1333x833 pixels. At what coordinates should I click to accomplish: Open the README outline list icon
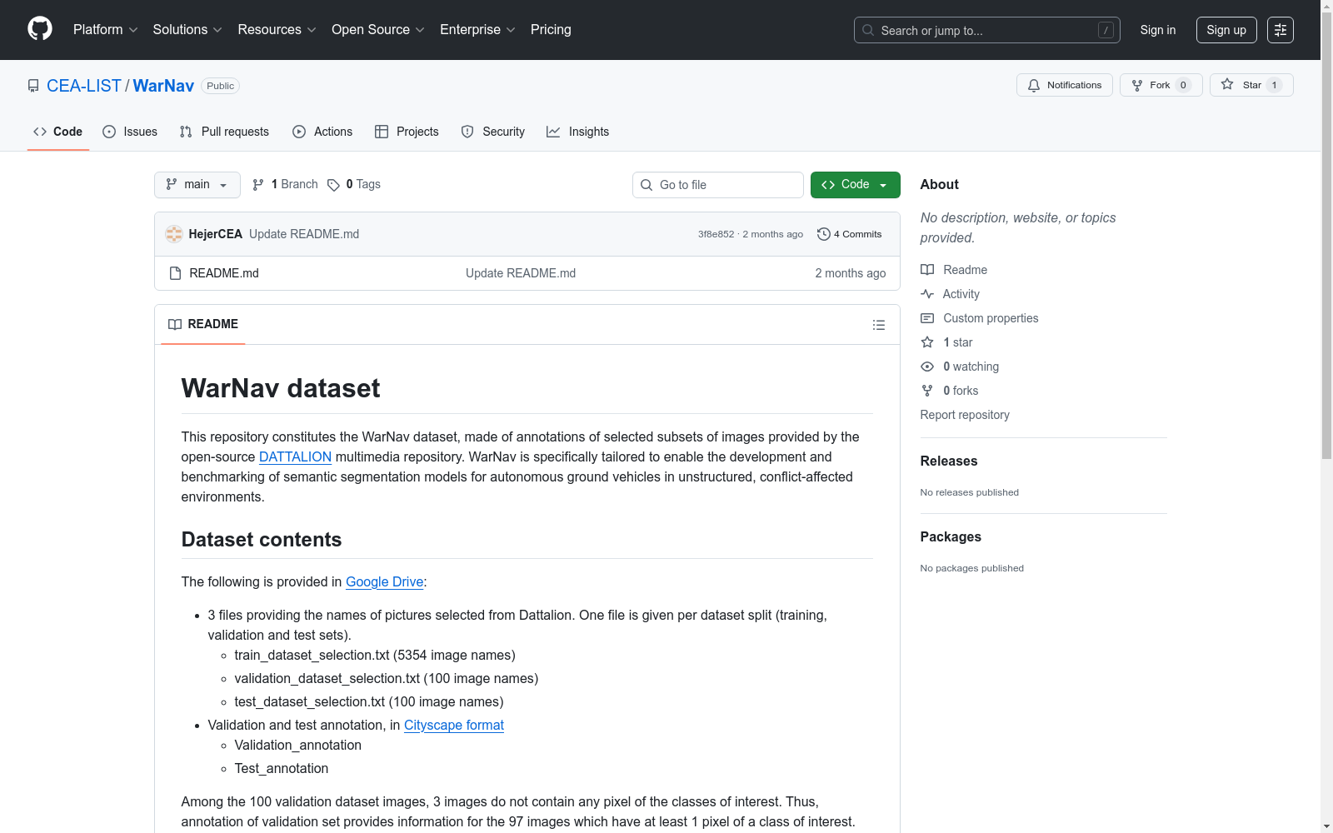pos(878,325)
